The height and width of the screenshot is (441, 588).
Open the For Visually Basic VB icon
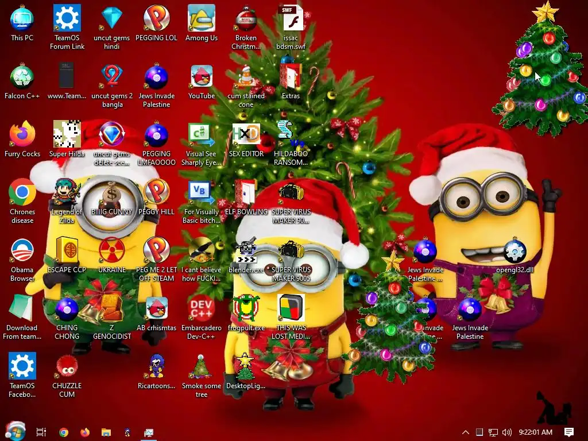point(202,192)
